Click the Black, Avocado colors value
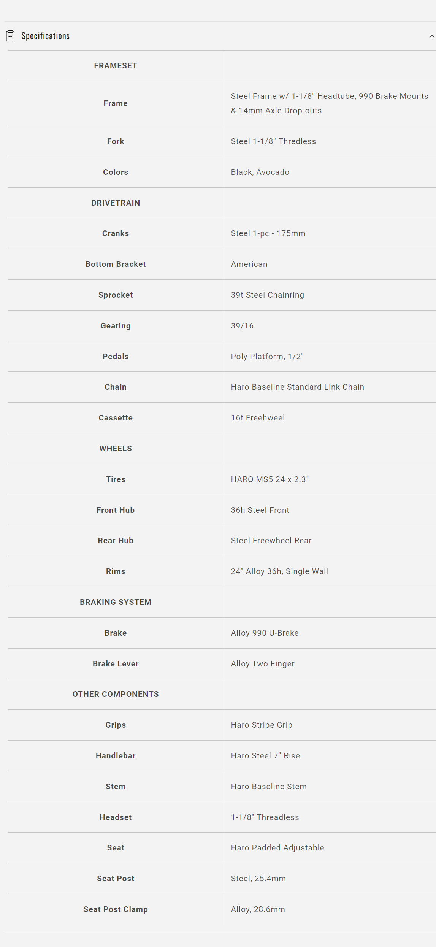Screen dimensions: 436x947 (x=260, y=172)
